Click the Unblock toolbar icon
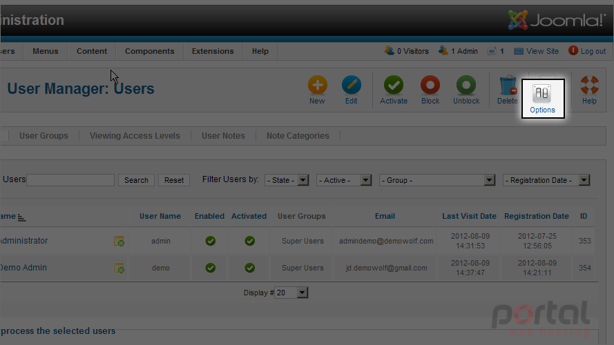 [x=466, y=85]
